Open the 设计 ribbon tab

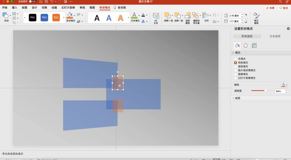[34, 8]
